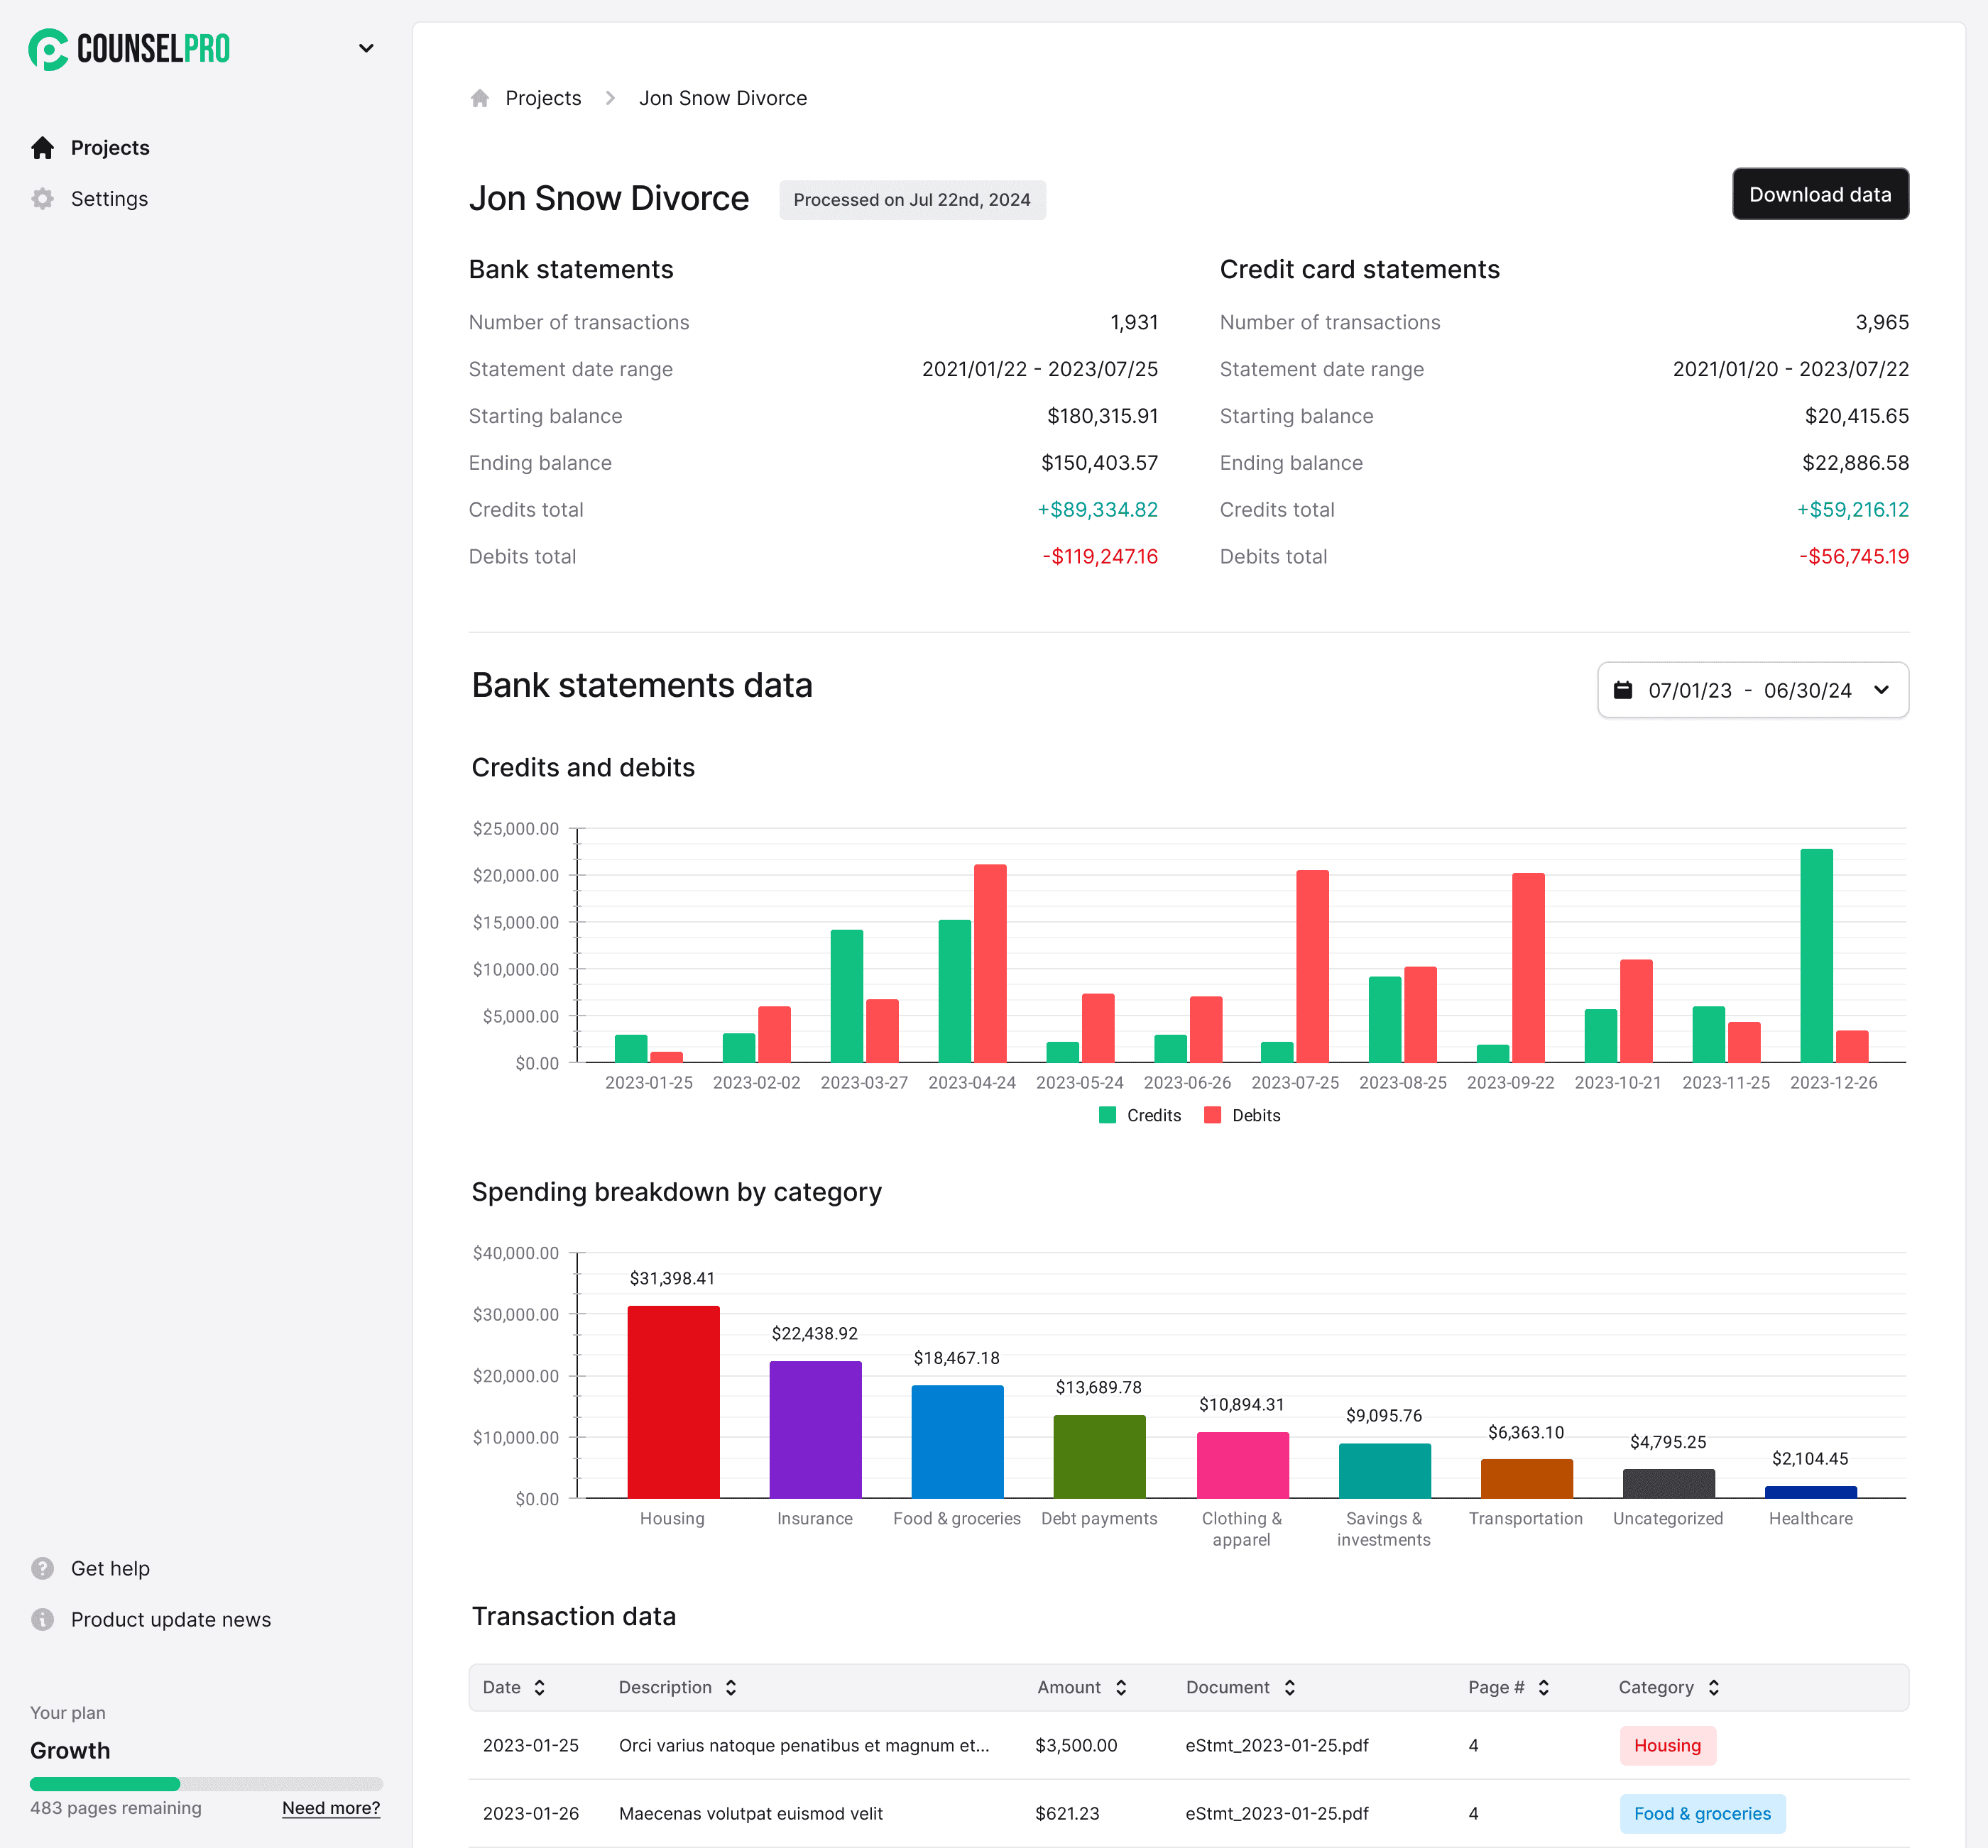Image resolution: width=1988 pixels, height=1848 pixels.
Task: Click the Projects navigation icon
Action: click(x=42, y=148)
